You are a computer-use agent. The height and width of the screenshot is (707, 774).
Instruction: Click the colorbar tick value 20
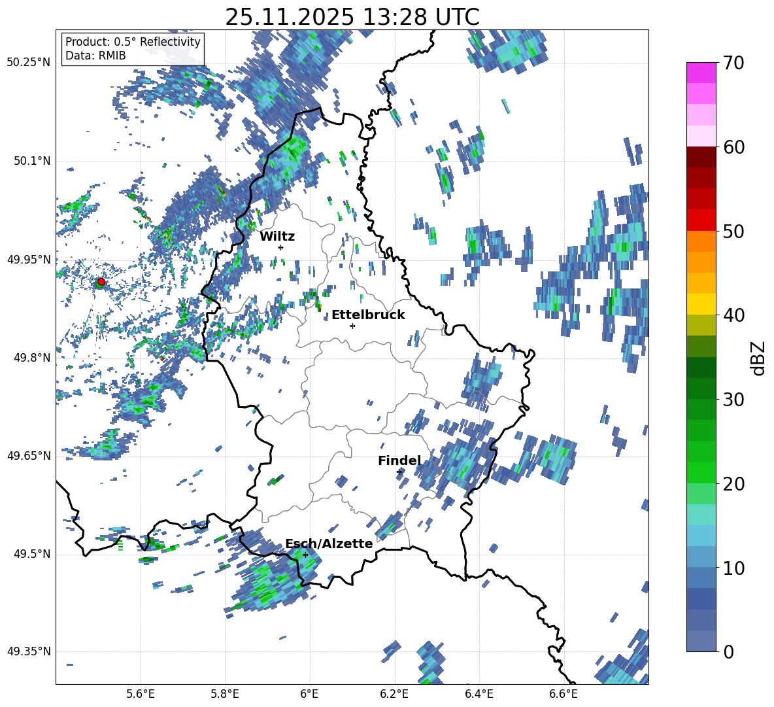(733, 484)
